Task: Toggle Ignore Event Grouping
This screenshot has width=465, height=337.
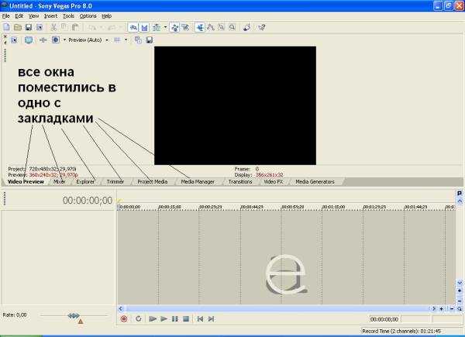Action: [186, 28]
